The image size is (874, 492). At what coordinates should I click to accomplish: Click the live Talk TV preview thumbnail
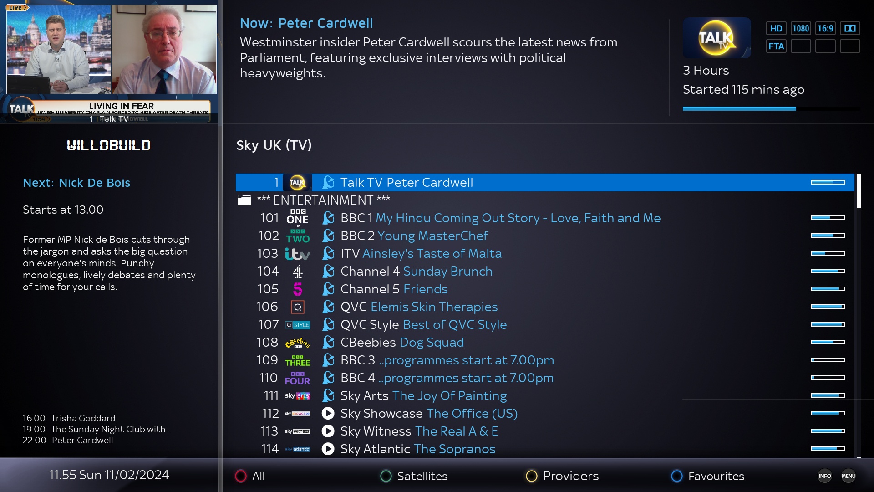pyautogui.click(x=109, y=62)
